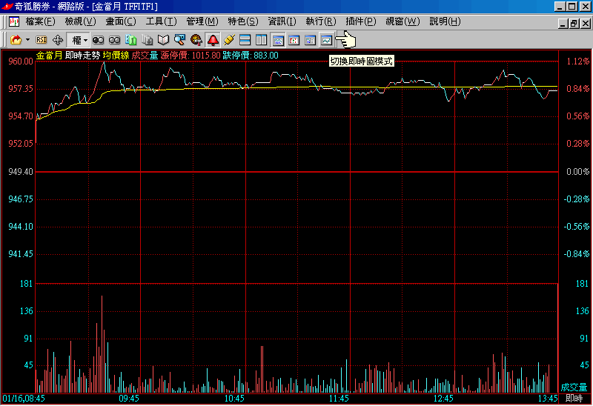Toggle the red alarm bell alert
593x406 pixels.
click(x=213, y=40)
